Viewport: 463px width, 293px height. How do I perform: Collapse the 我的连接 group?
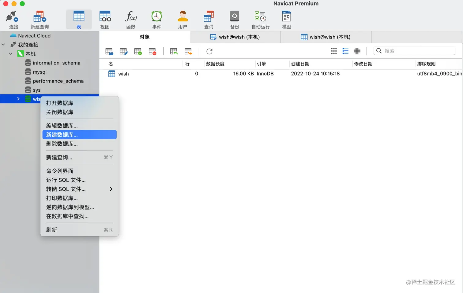(x=3, y=45)
